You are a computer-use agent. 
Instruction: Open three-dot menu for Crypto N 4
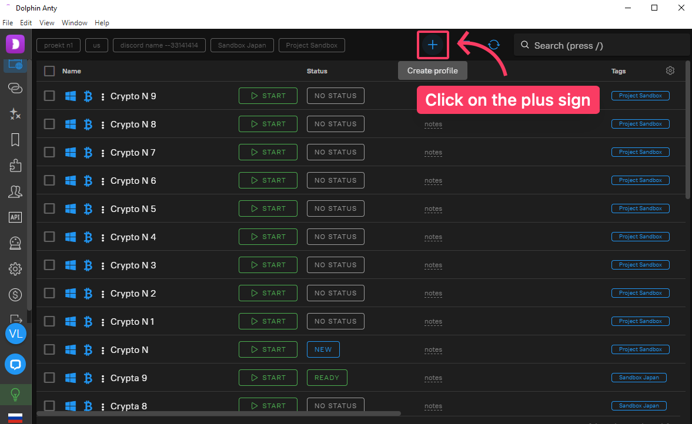[103, 238]
